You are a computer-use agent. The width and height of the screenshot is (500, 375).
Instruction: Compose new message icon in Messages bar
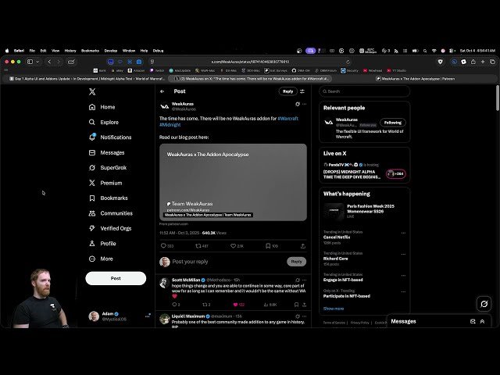pyautogui.click(x=473, y=321)
